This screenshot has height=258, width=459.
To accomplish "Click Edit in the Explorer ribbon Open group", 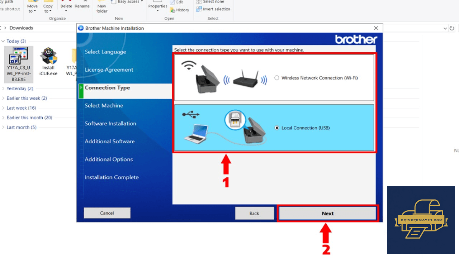I will click(x=176, y=2).
